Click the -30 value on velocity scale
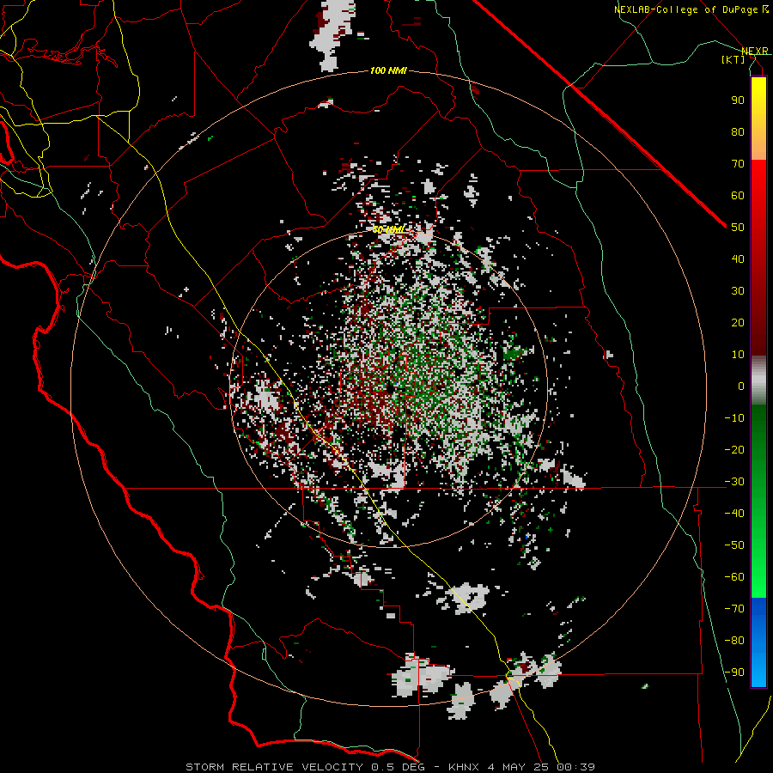The width and height of the screenshot is (773, 773). (x=734, y=482)
